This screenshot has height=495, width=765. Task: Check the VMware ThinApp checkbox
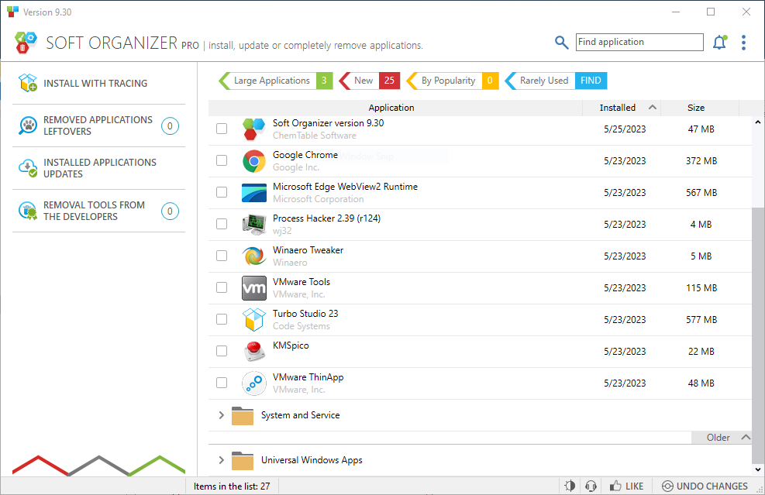coord(222,383)
